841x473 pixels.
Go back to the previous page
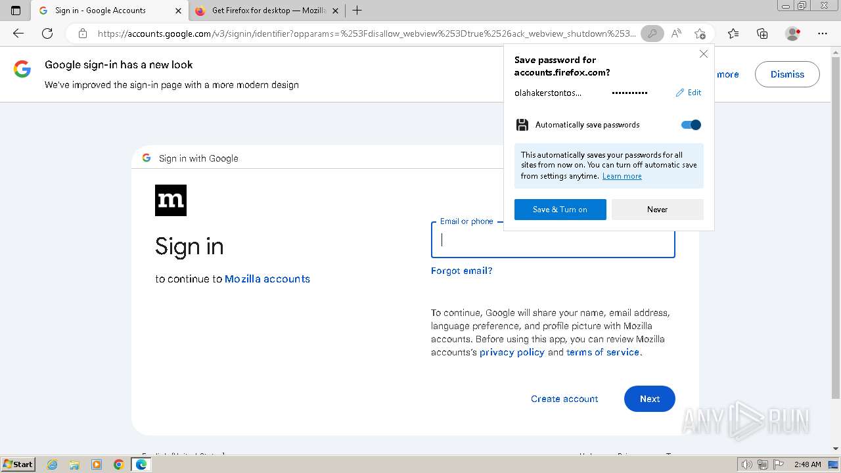pos(18,34)
